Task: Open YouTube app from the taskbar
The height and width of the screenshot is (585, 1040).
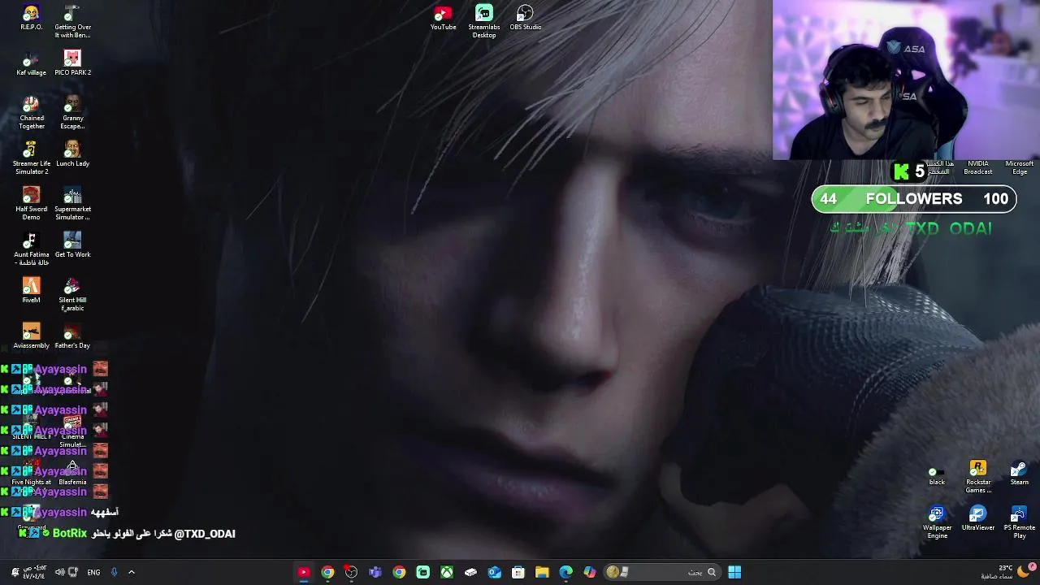Action: [303, 572]
